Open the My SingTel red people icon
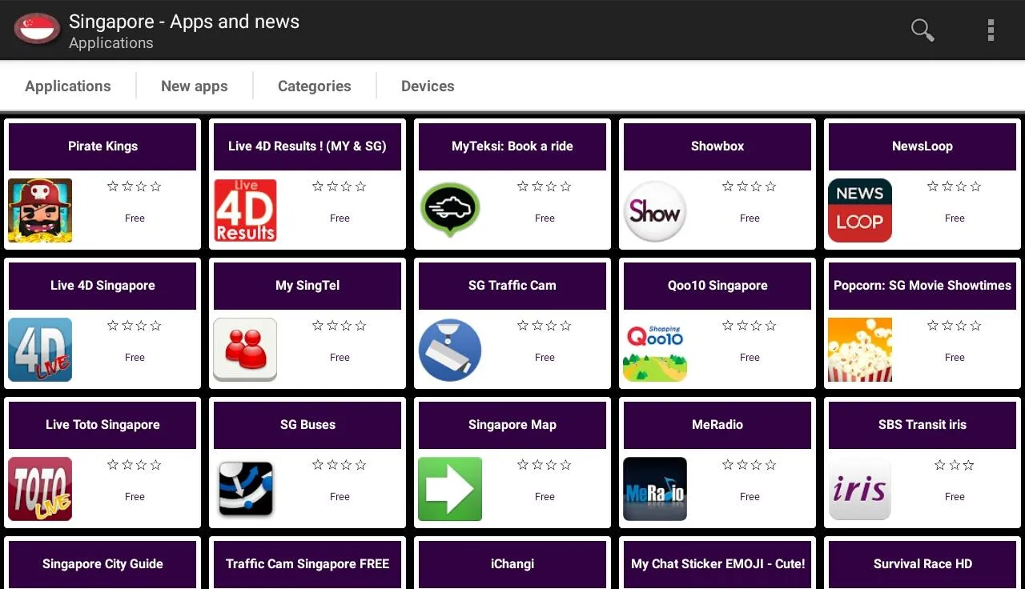 [245, 350]
